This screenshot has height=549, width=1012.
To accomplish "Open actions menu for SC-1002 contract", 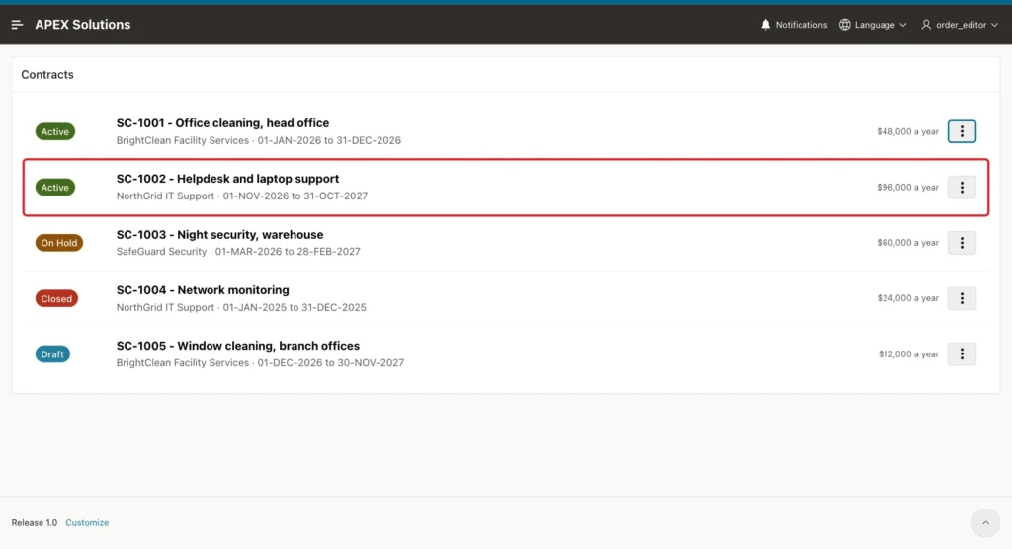I will click(962, 187).
